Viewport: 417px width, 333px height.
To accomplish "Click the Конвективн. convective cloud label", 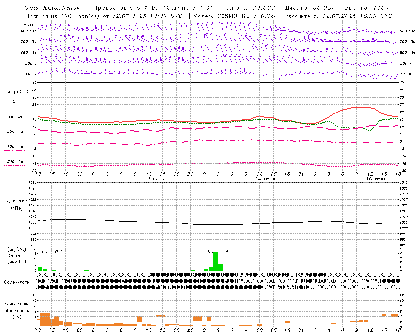I will [x=17, y=304].
